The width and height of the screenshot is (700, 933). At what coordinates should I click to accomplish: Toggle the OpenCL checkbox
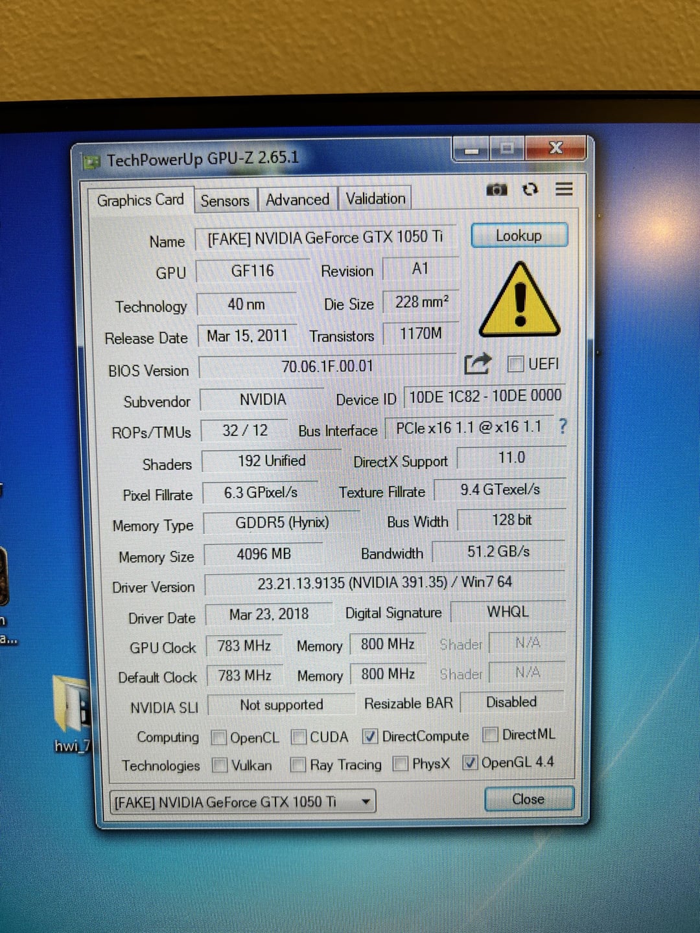(220, 738)
